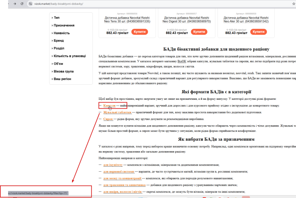Open Neo Tens 30 шт. product title
296x198 pixels.
pyautogui.click(x=127, y=20)
